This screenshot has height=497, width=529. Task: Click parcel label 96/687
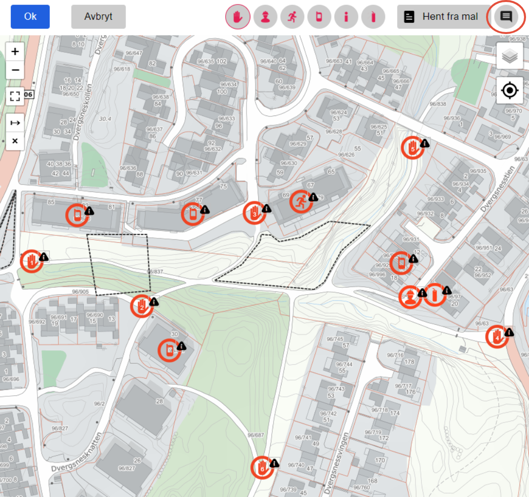pyautogui.click(x=256, y=435)
